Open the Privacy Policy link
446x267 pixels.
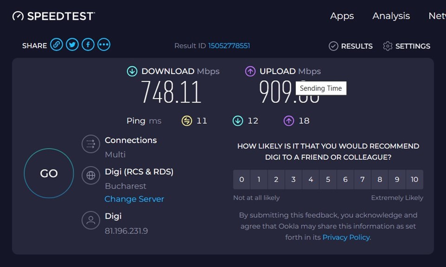click(346, 237)
